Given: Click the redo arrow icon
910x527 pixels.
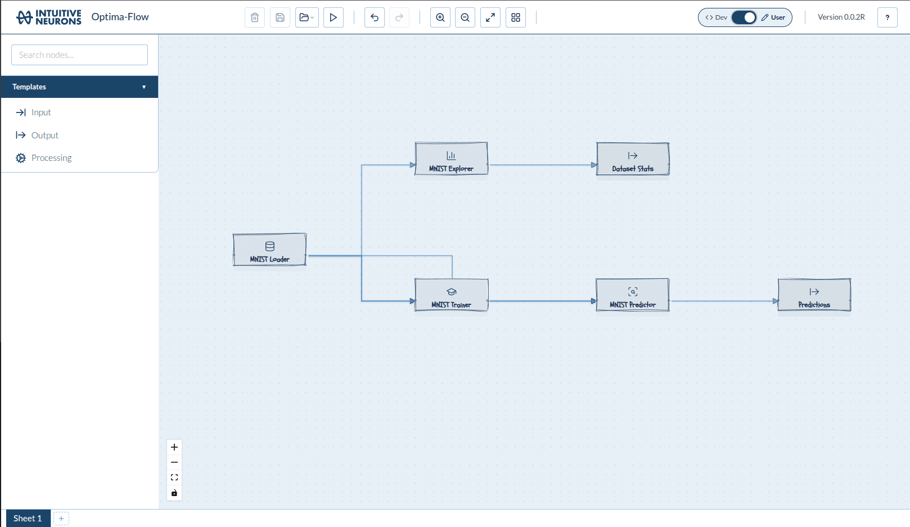Looking at the screenshot, I should tap(399, 17).
